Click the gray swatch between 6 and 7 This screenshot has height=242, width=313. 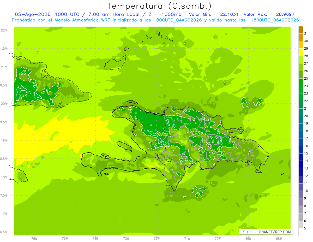tap(301, 217)
